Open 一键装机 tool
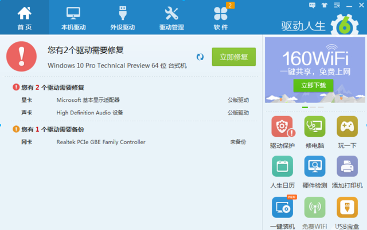 (x=282, y=213)
